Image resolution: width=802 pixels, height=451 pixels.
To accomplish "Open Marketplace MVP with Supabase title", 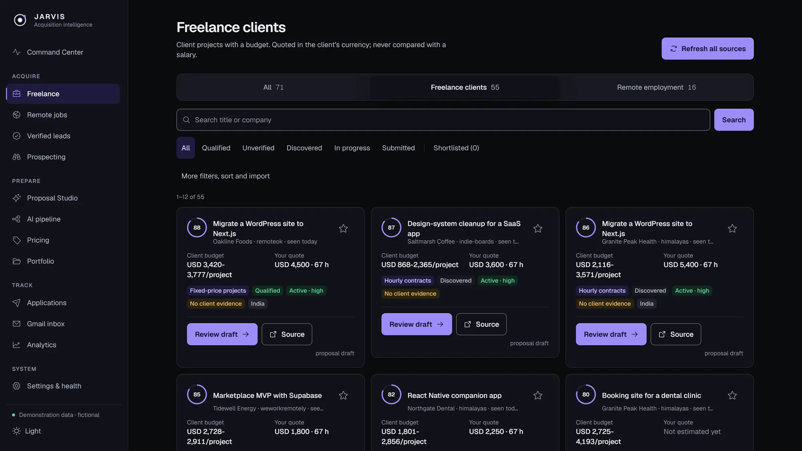I will click(267, 395).
